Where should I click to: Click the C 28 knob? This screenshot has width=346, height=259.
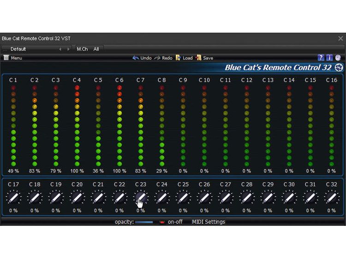(x=247, y=197)
